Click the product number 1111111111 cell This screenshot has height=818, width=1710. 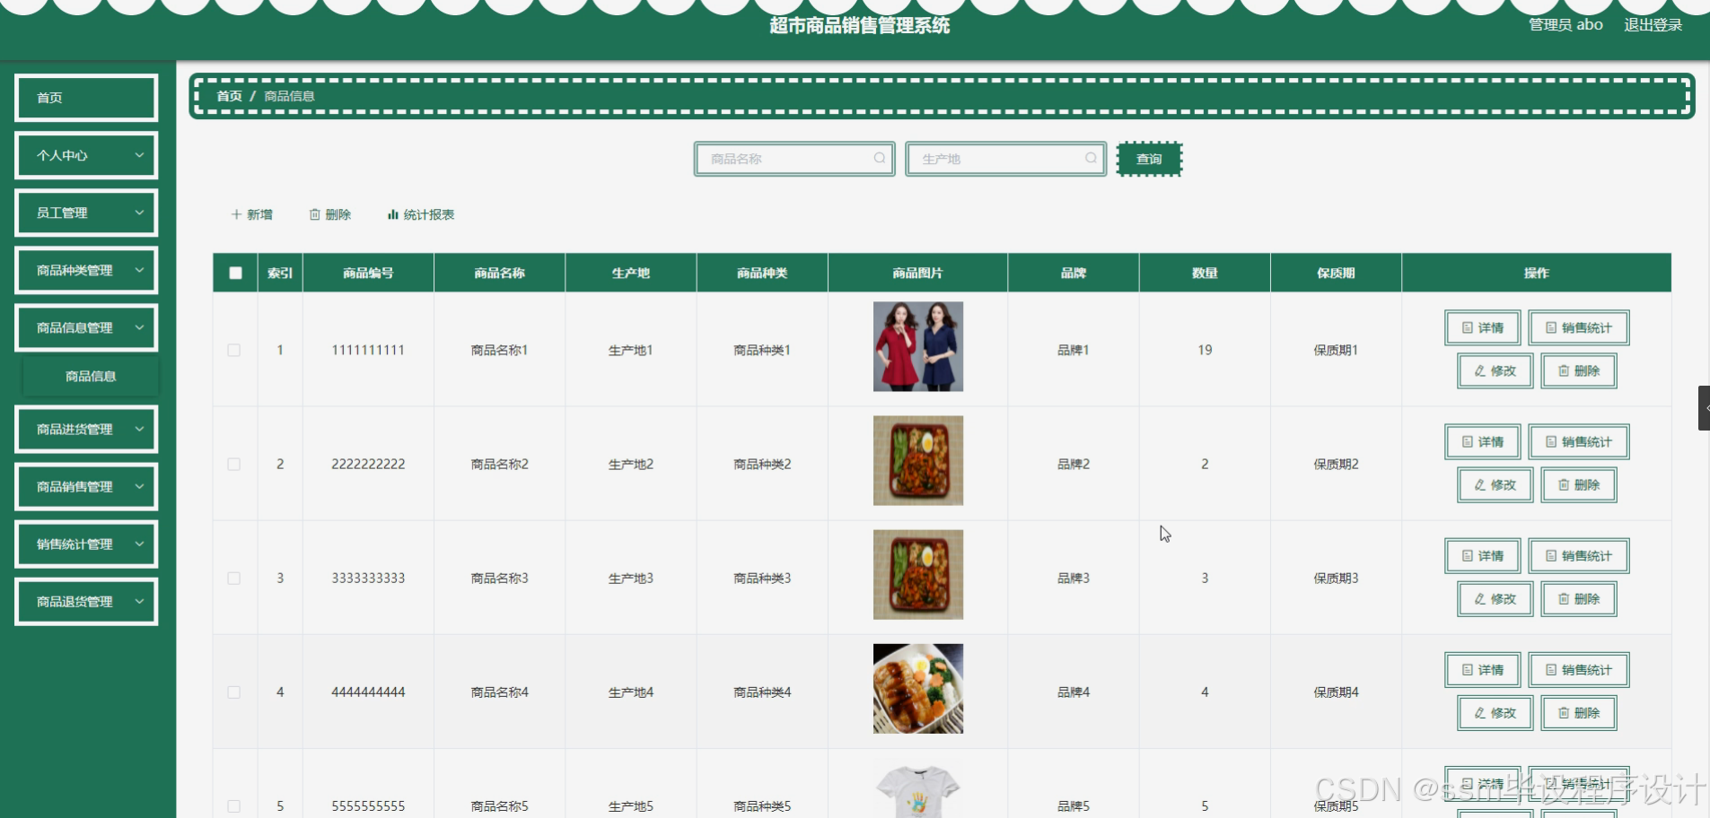point(368,350)
